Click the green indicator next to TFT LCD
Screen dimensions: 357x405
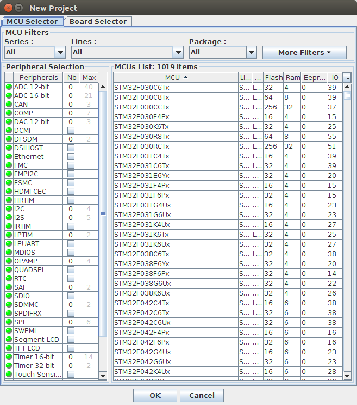pos(9,348)
